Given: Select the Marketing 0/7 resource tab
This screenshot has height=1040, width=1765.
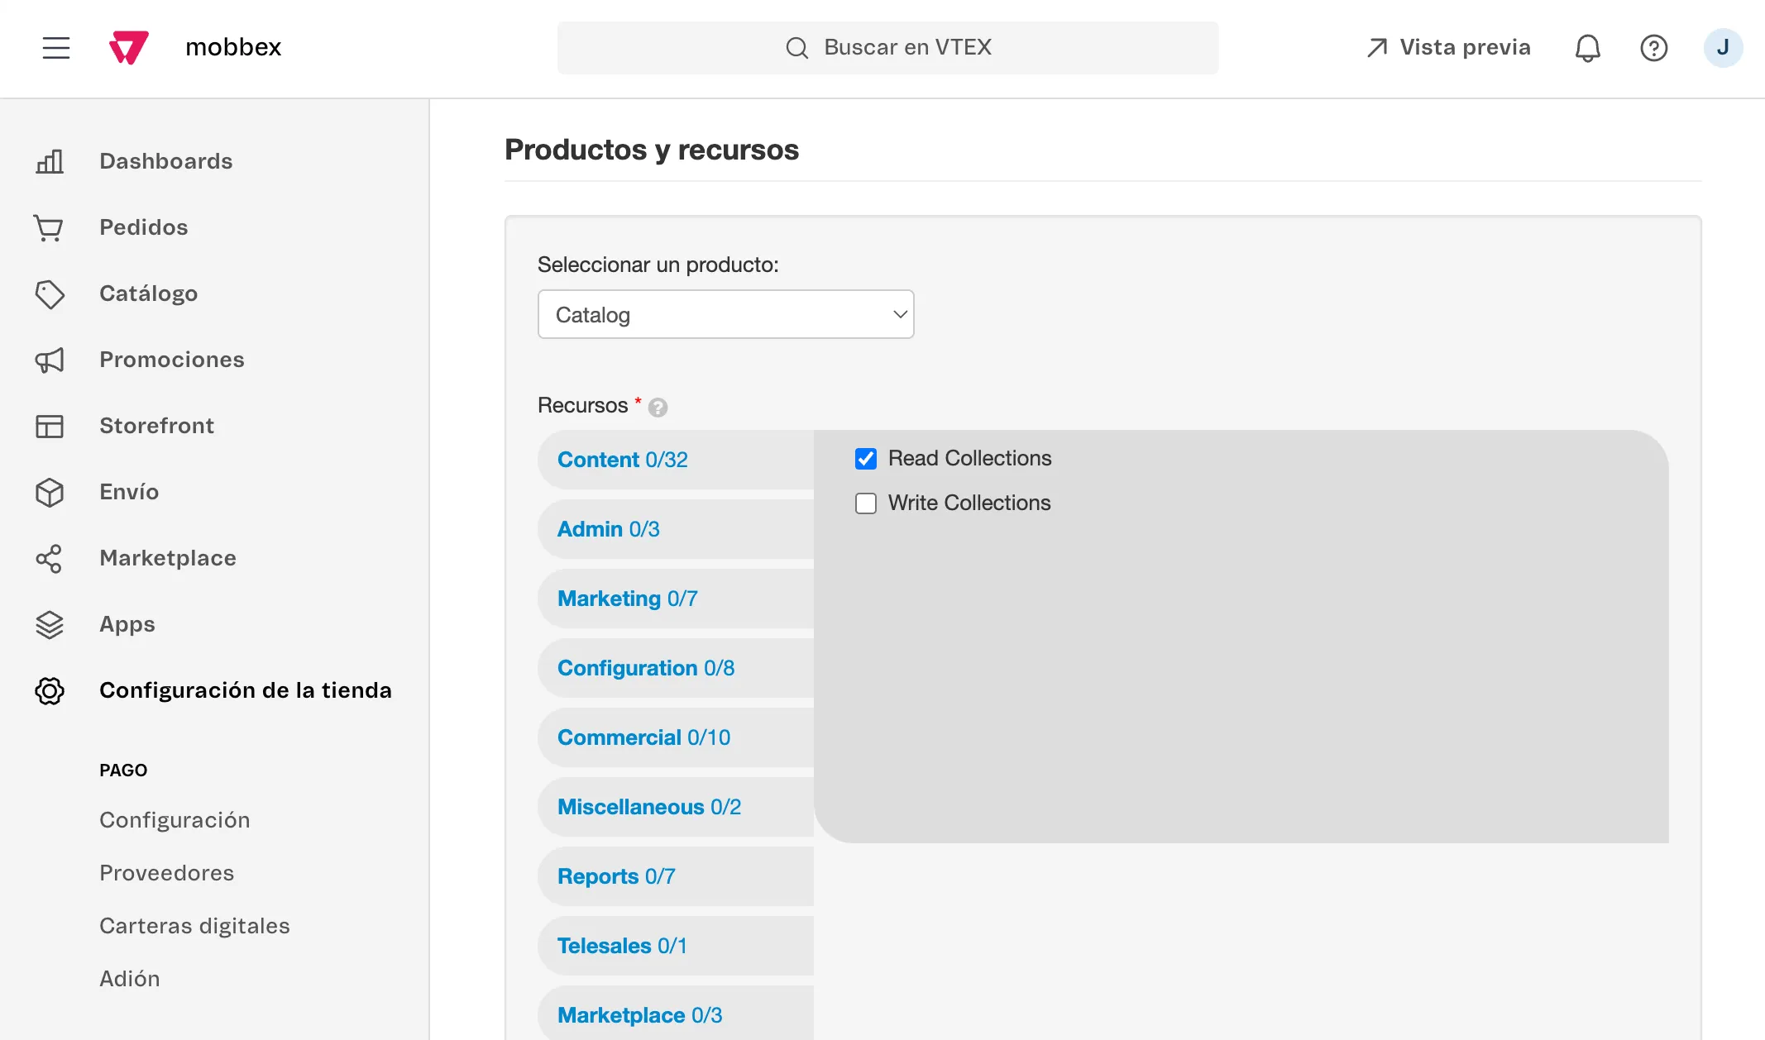Looking at the screenshot, I should [x=676, y=599].
